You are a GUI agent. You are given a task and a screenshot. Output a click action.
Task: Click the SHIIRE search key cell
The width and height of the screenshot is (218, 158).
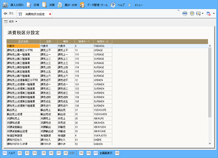(102, 140)
